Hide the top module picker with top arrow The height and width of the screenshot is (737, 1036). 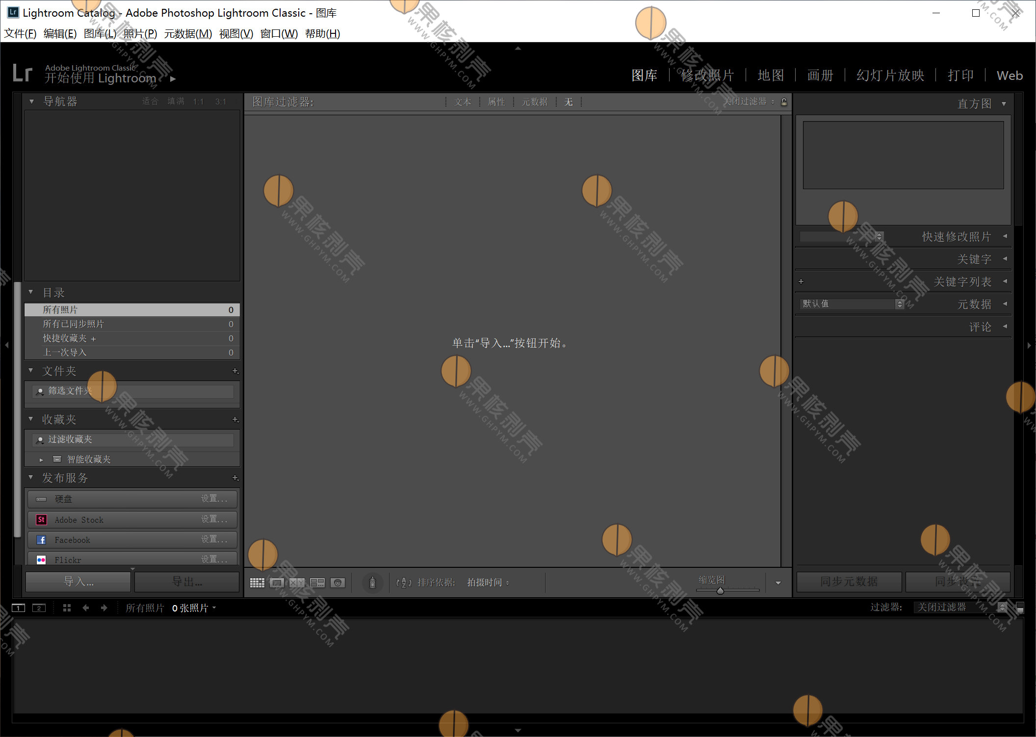click(x=518, y=49)
